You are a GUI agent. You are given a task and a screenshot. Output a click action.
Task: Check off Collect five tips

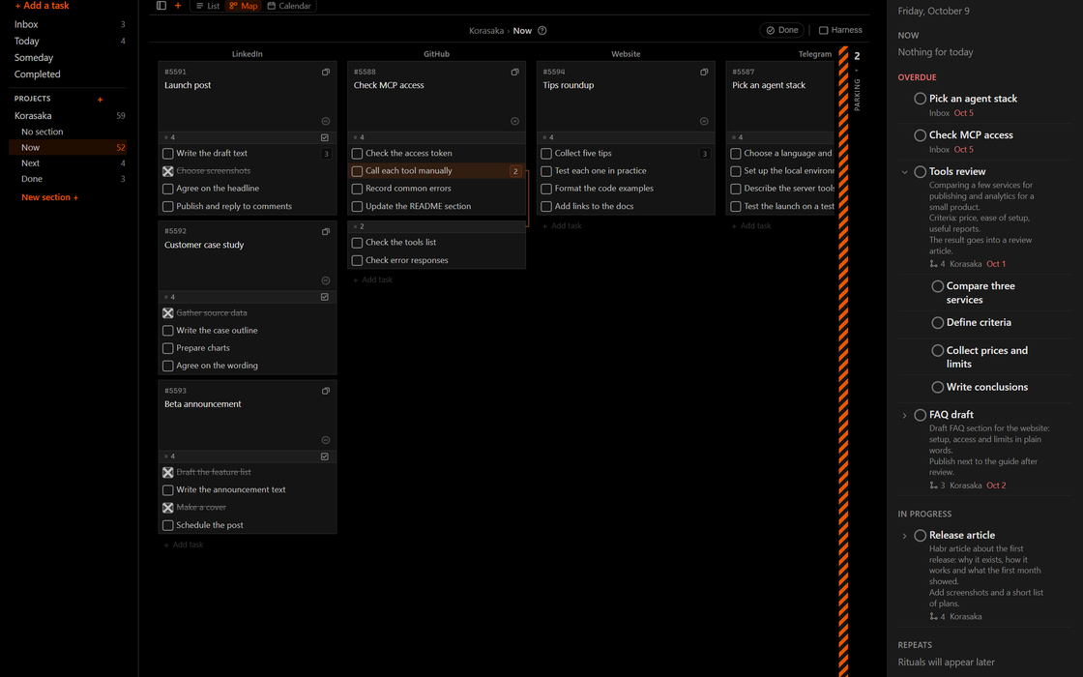pos(546,154)
